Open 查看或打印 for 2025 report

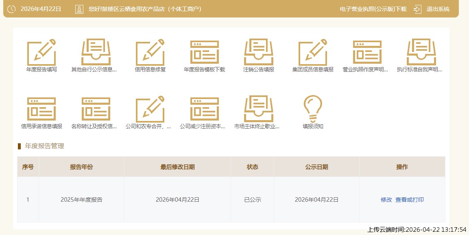pos(410,200)
